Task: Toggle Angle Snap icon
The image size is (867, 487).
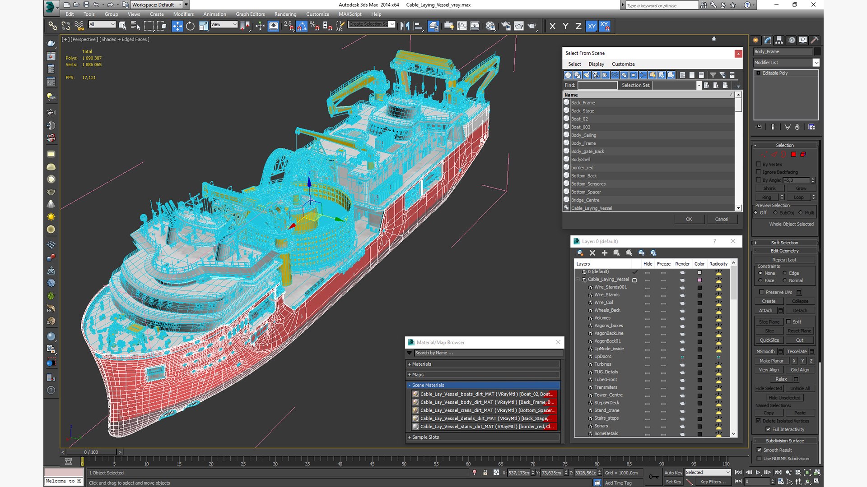Action: [302, 26]
